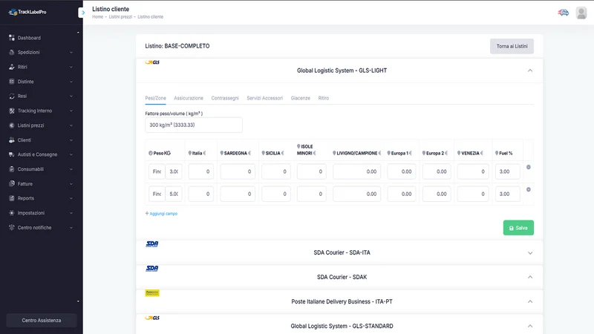The height and width of the screenshot is (334, 594).
Task: Click the Reports icon
Action: point(12,198)
